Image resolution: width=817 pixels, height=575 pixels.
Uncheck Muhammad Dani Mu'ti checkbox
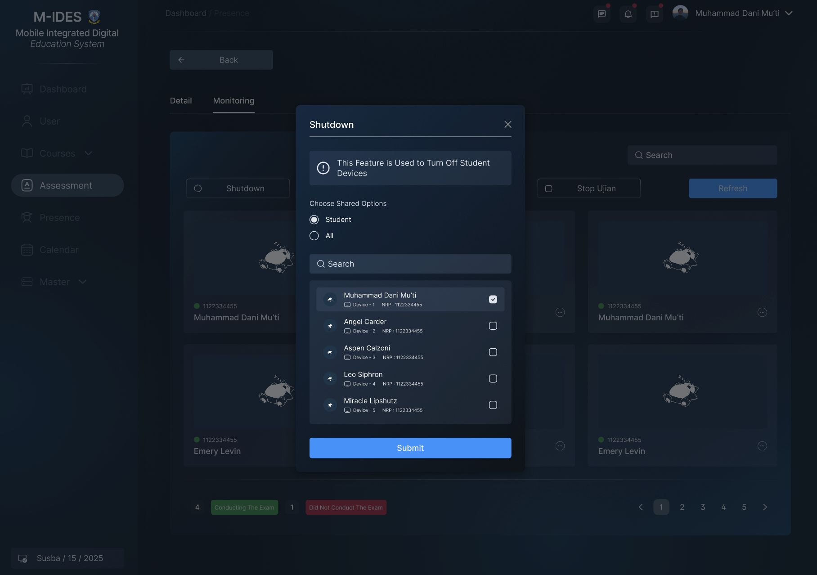(x=493, y=300)
